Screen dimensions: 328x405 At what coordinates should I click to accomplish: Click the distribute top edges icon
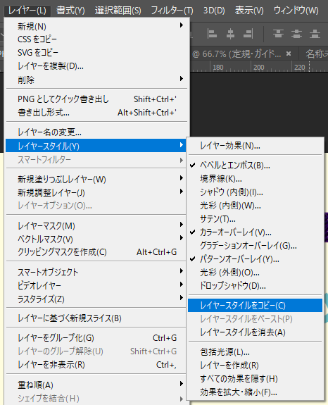(278, 34)
